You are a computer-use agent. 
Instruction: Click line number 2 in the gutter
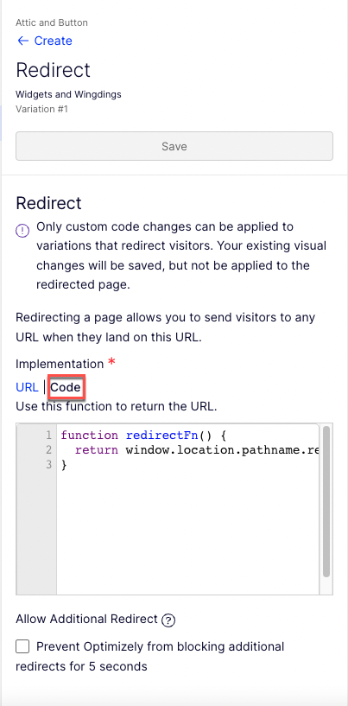[48, 450]
